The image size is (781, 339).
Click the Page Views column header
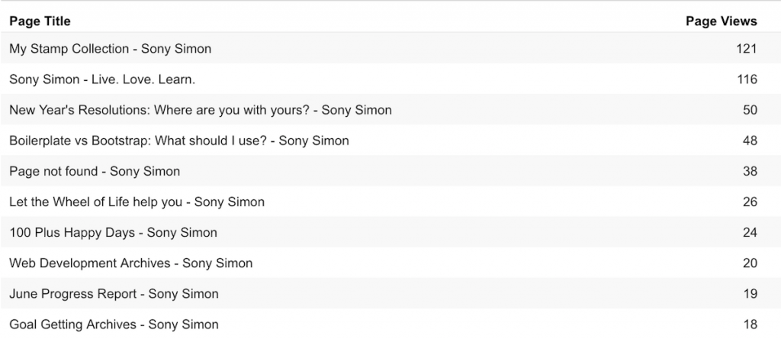[x=722, y=21]
